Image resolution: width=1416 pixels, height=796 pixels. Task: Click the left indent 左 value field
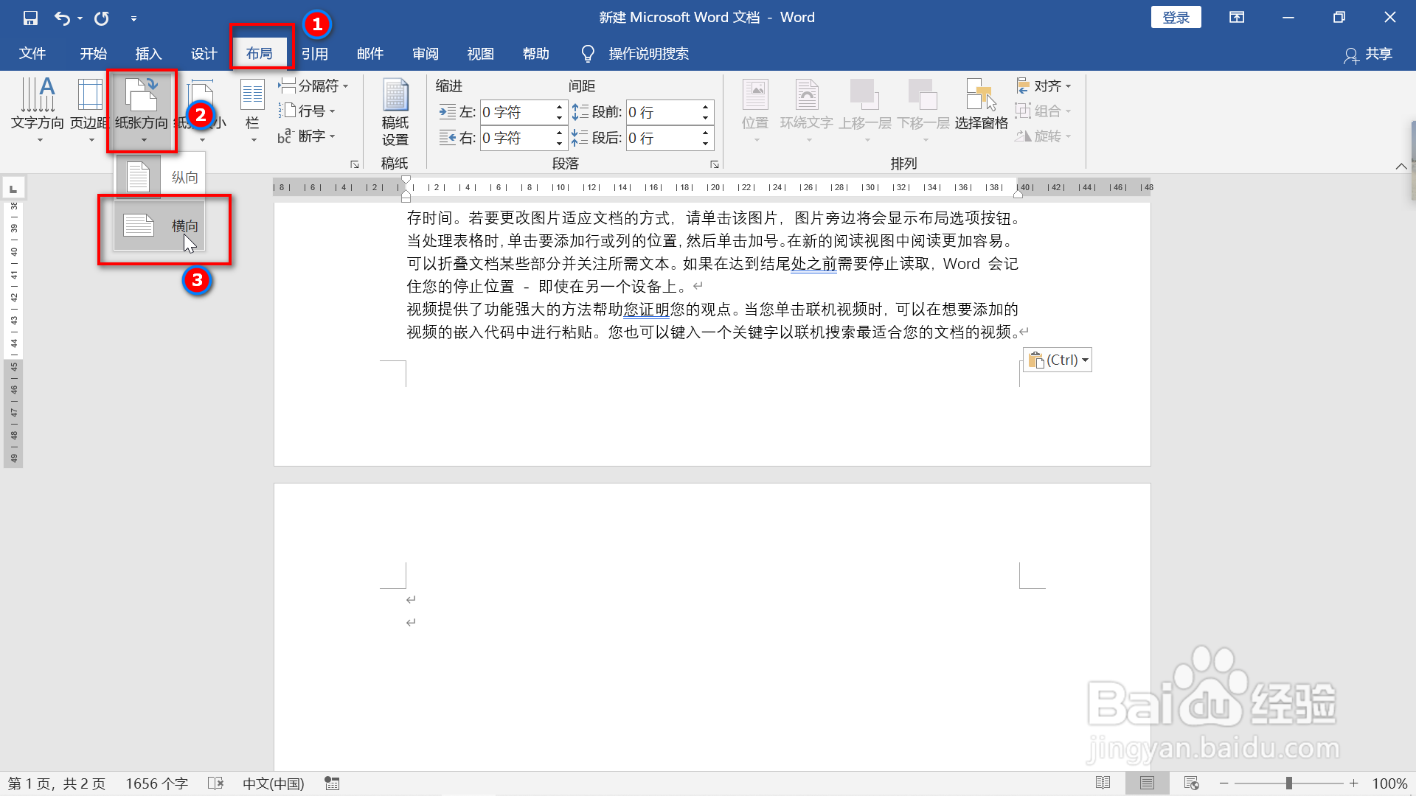coord(516,112)
